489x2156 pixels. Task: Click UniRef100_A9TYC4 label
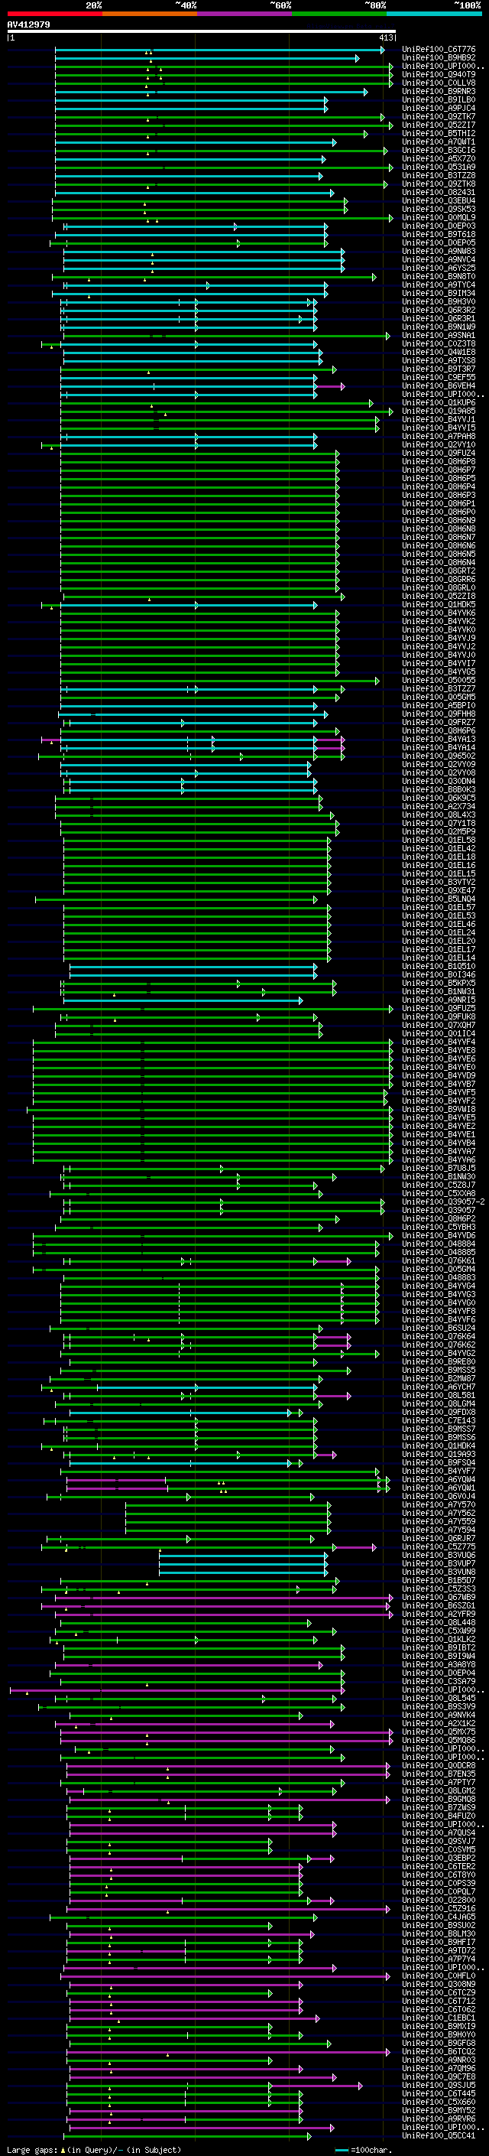[x=439, y=285]
